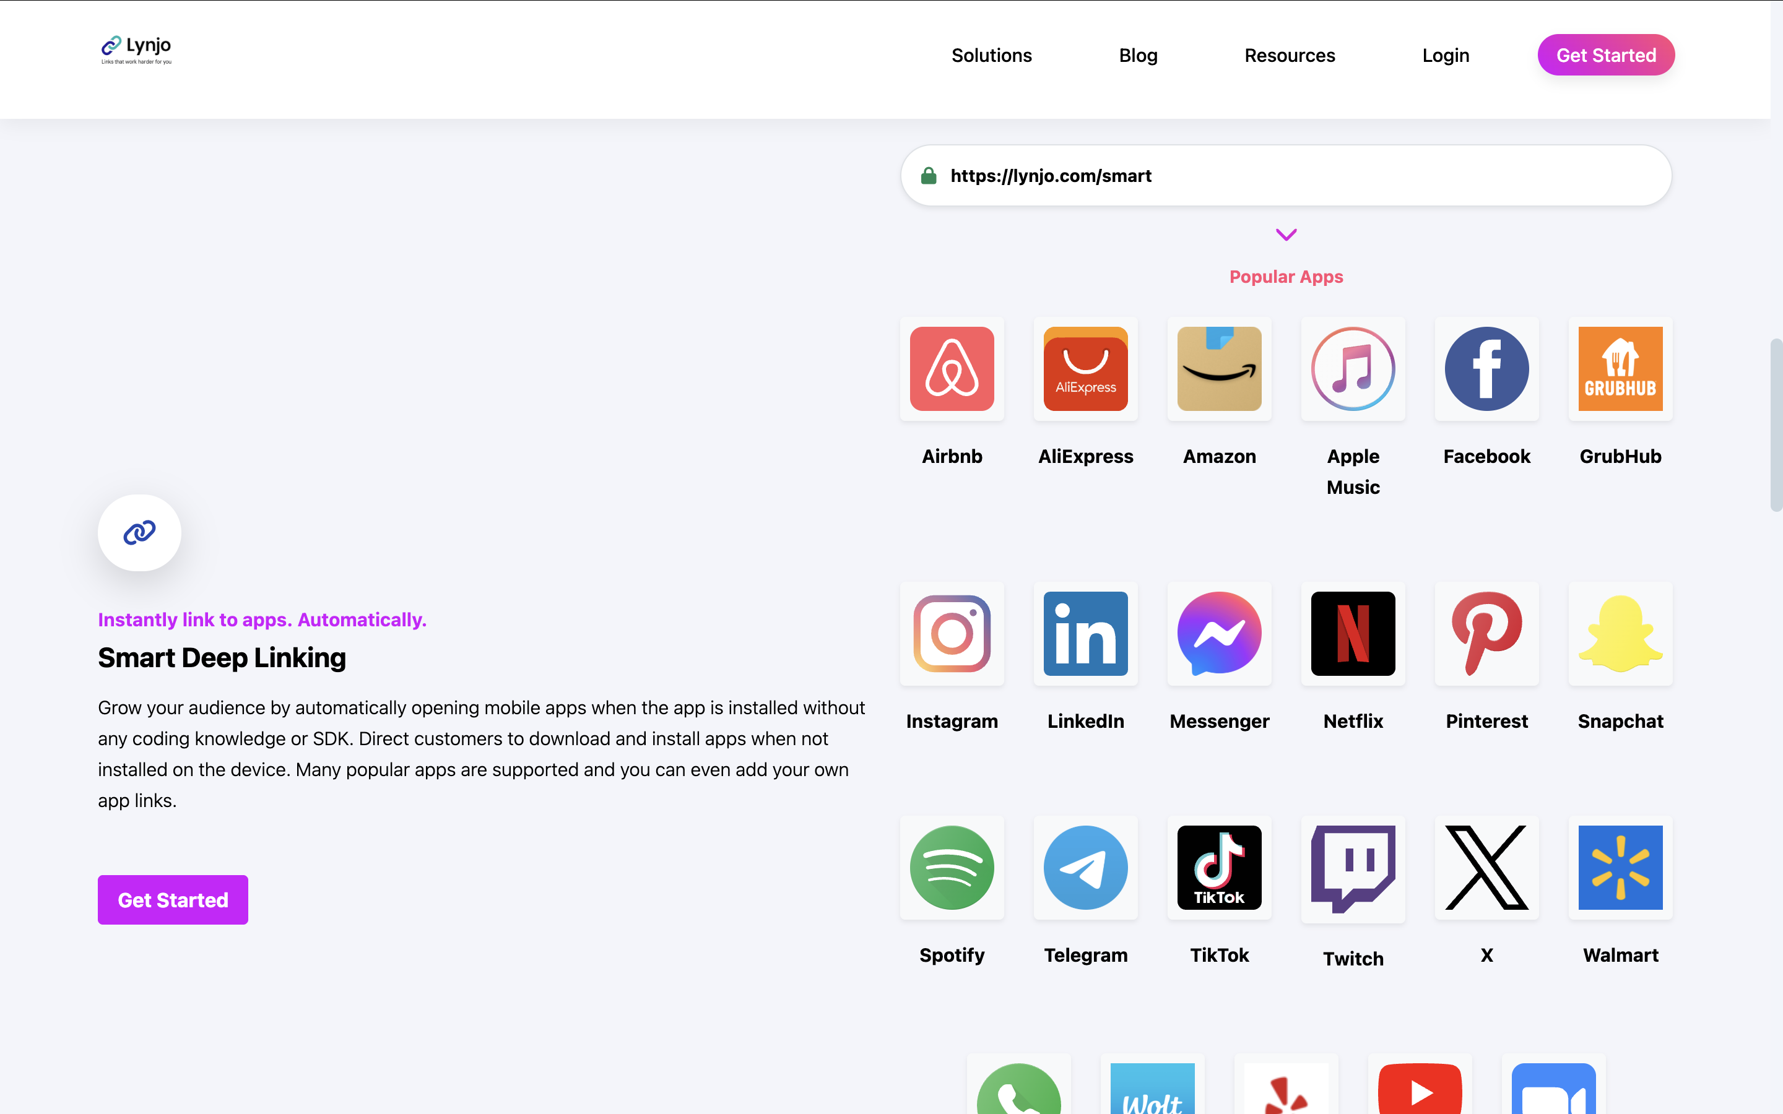1783x1114 pixels.
Task: Choose the Messenger app icon
Action: click(x=1220, y=634)
